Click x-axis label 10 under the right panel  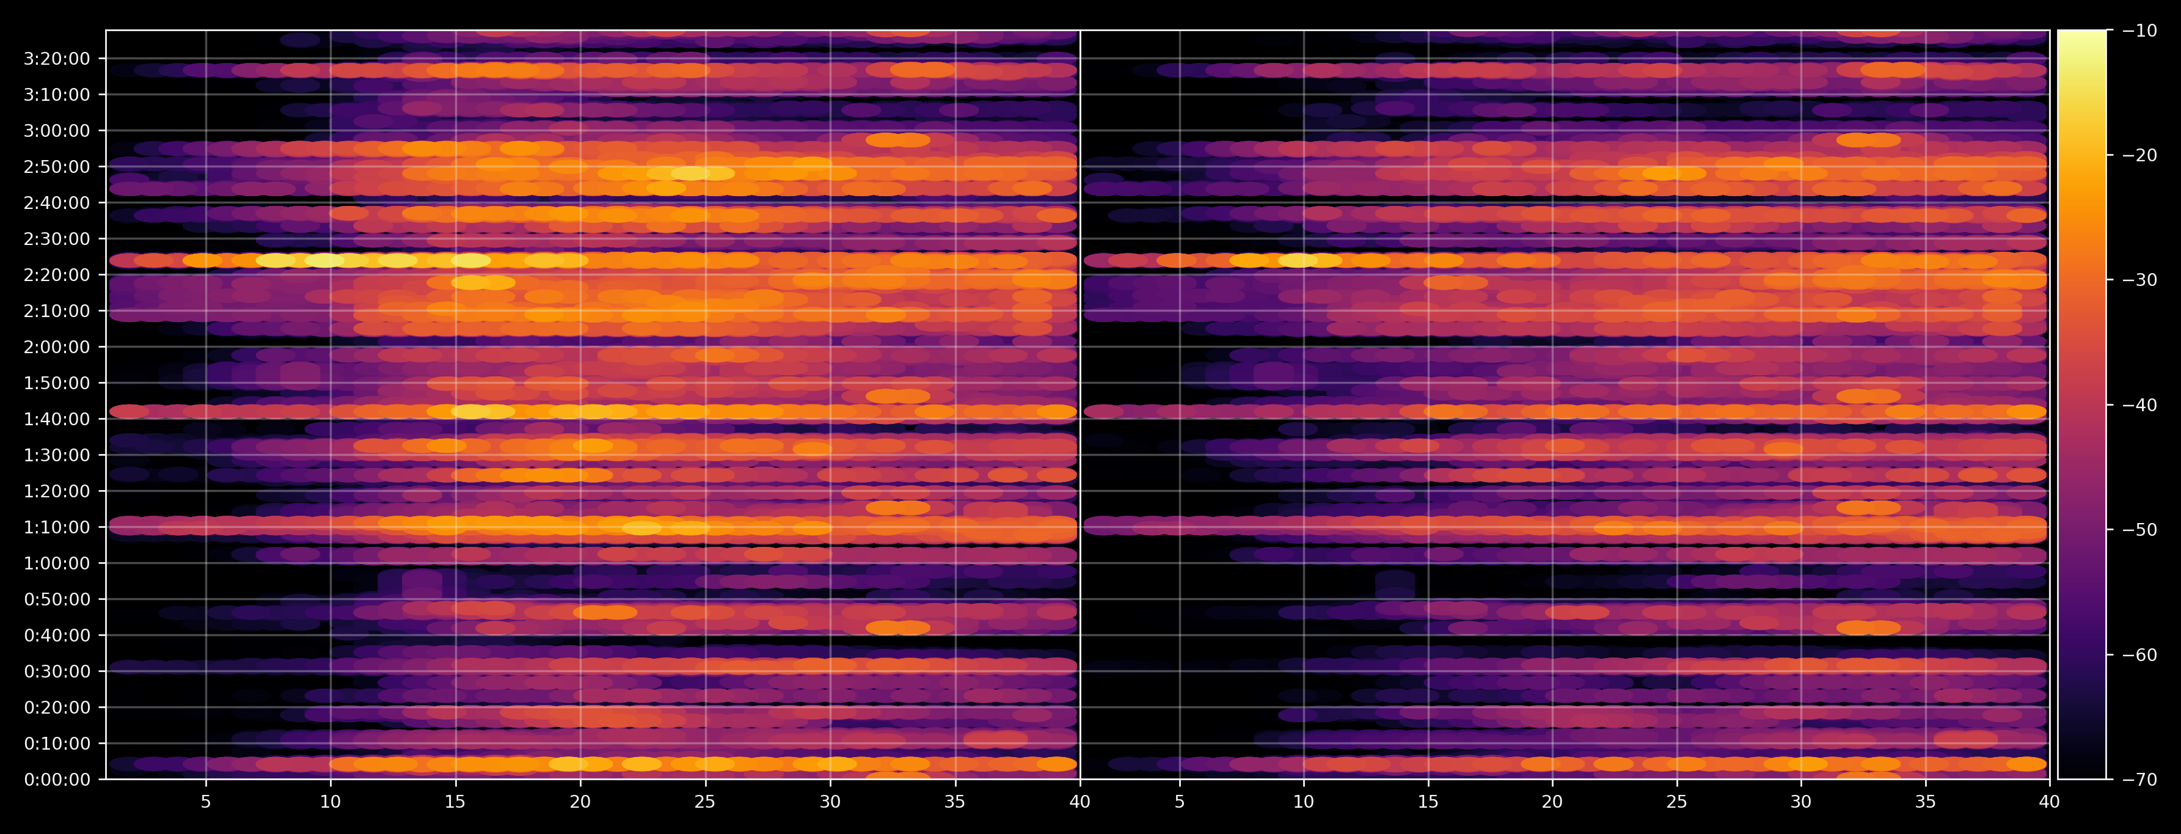(x=1304, y=802)
